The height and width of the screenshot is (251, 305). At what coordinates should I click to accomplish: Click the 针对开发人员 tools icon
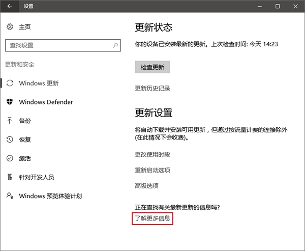[x=10, y=177]
